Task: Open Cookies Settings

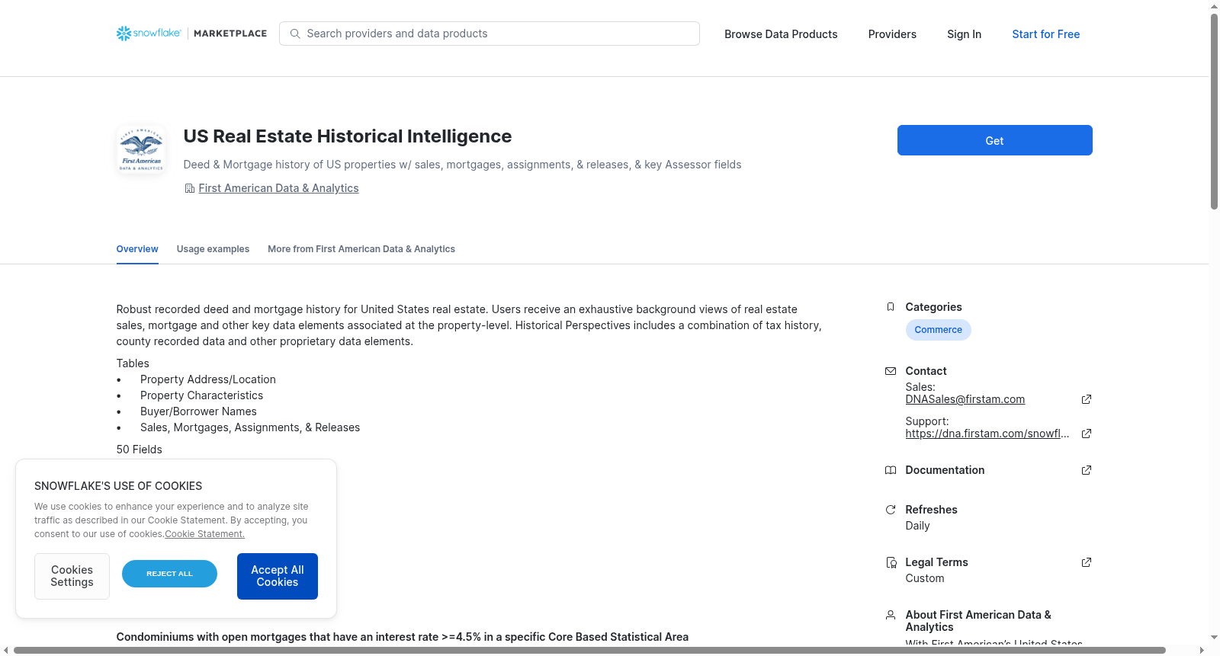Action: pyautogui.click(x=72, y=576)
